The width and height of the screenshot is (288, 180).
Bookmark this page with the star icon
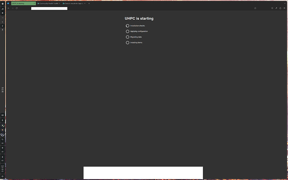point(255,8)
